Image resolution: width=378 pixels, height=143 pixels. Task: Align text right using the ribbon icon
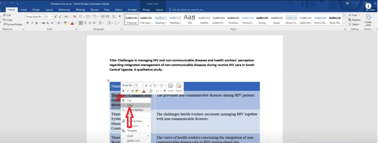click(90, 23)
